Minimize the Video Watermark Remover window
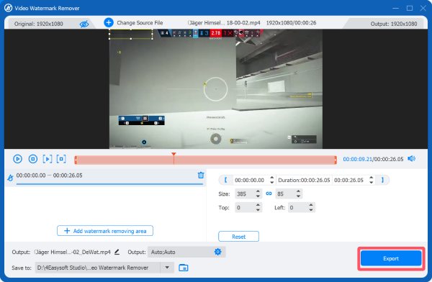The image size is (432, 282). click(x=395, y=8)
